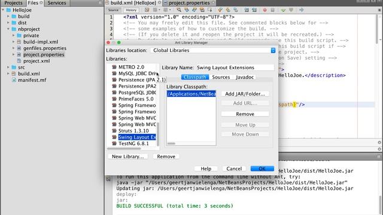The image size is (383, 215).
Task: Switch editor to Source view
Action: coord(113,10)
